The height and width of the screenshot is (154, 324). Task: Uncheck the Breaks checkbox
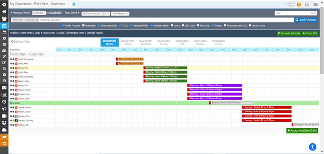click(213, 26)
